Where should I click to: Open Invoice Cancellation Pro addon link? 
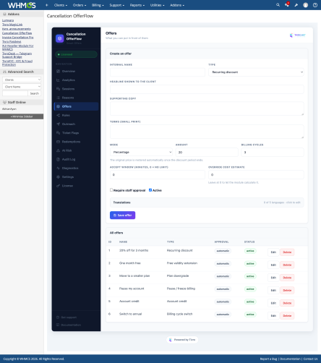18,38
